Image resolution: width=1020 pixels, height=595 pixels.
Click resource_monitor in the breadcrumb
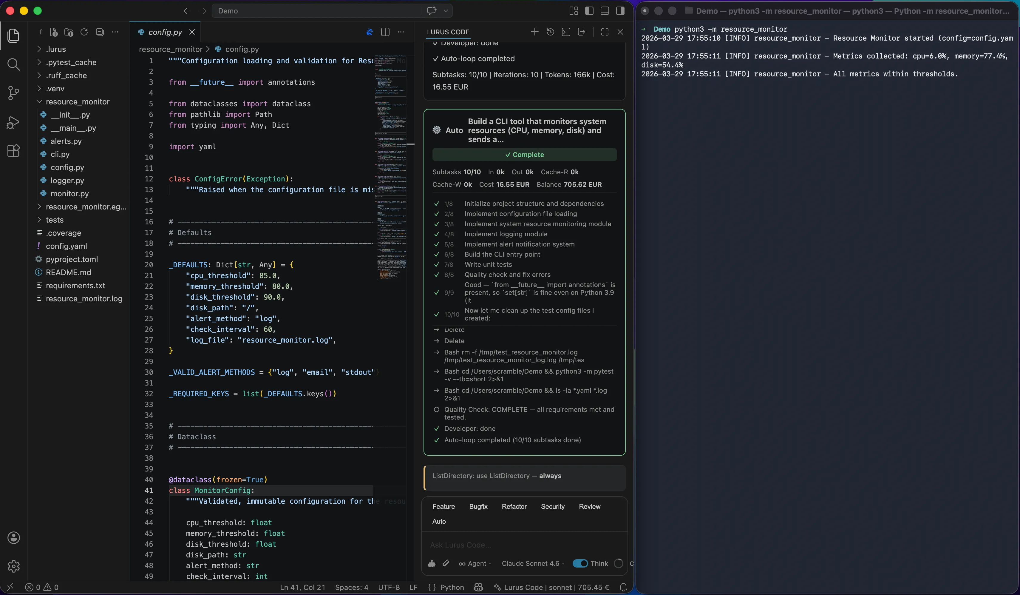[170, 49]
